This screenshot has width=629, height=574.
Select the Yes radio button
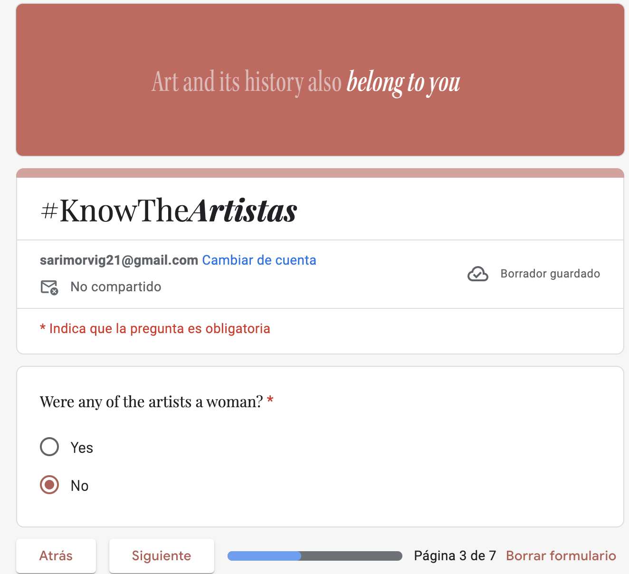point(49,447)
